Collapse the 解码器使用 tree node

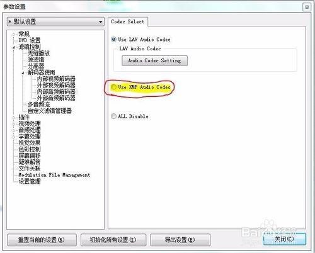(x=23, y=73)
